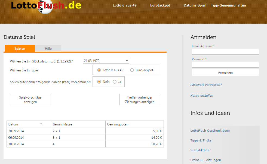267x164 pixels.
Task: Open the Datums Spiel menu item
Action: (194, 5)
